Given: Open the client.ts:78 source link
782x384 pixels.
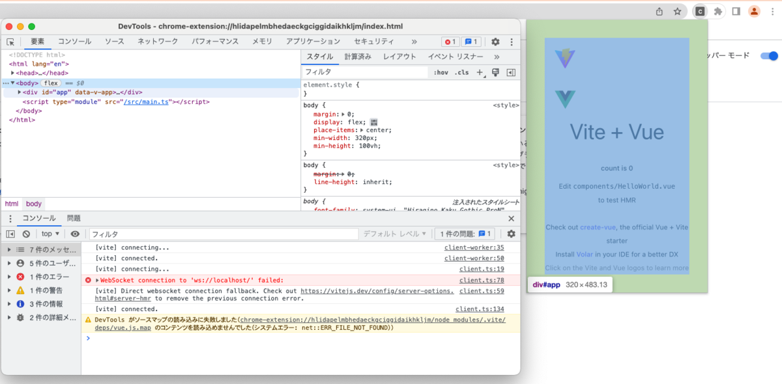Looking at the screenshot, I should [x=482, y=280].
